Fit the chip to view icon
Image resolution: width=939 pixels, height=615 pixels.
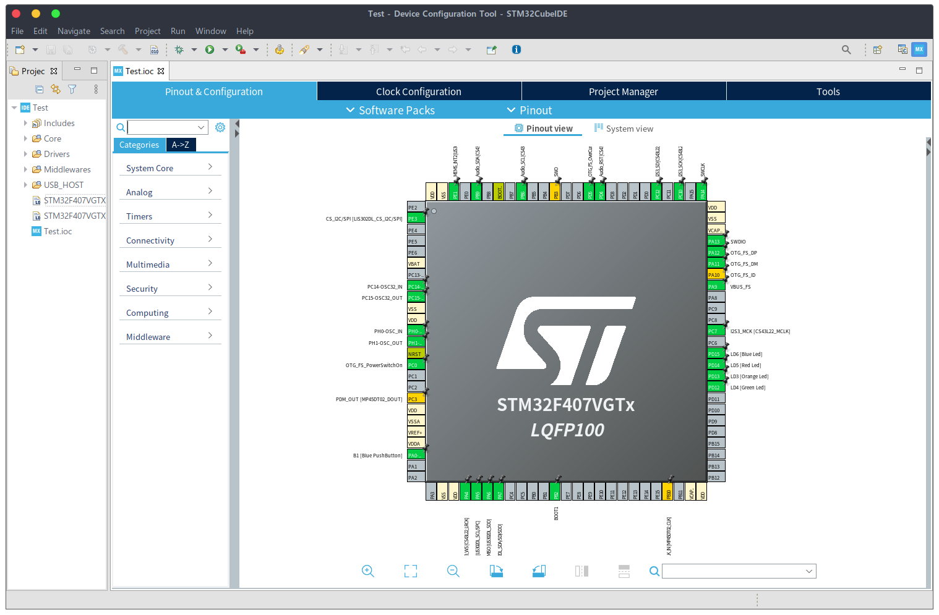411,571
